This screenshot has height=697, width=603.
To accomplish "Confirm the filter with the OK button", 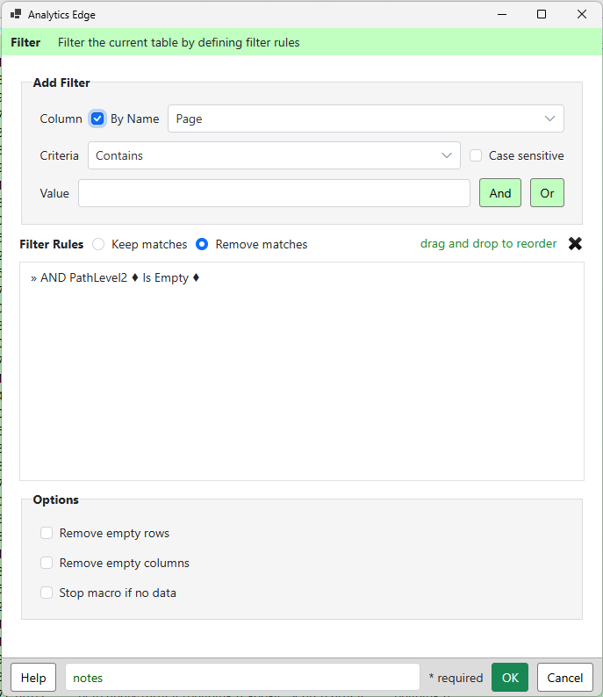I will tap(510, 678).
